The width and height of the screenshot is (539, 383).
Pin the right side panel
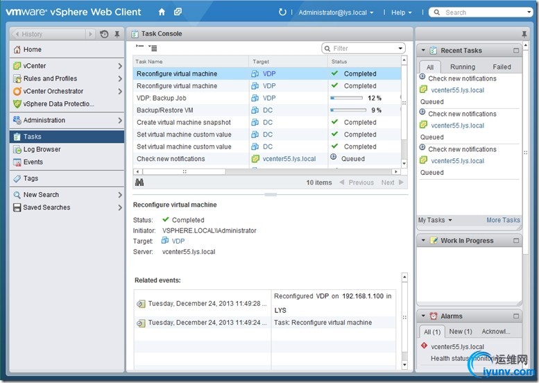pos(524,34)
